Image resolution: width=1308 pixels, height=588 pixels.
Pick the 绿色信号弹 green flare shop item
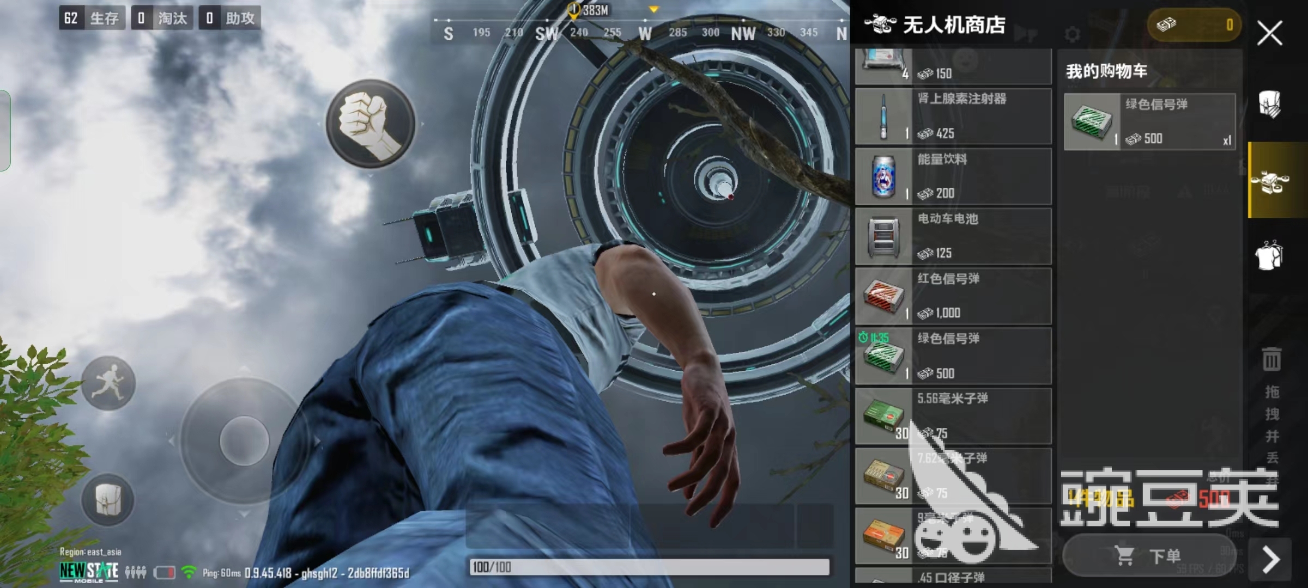[x=953, y=356]
